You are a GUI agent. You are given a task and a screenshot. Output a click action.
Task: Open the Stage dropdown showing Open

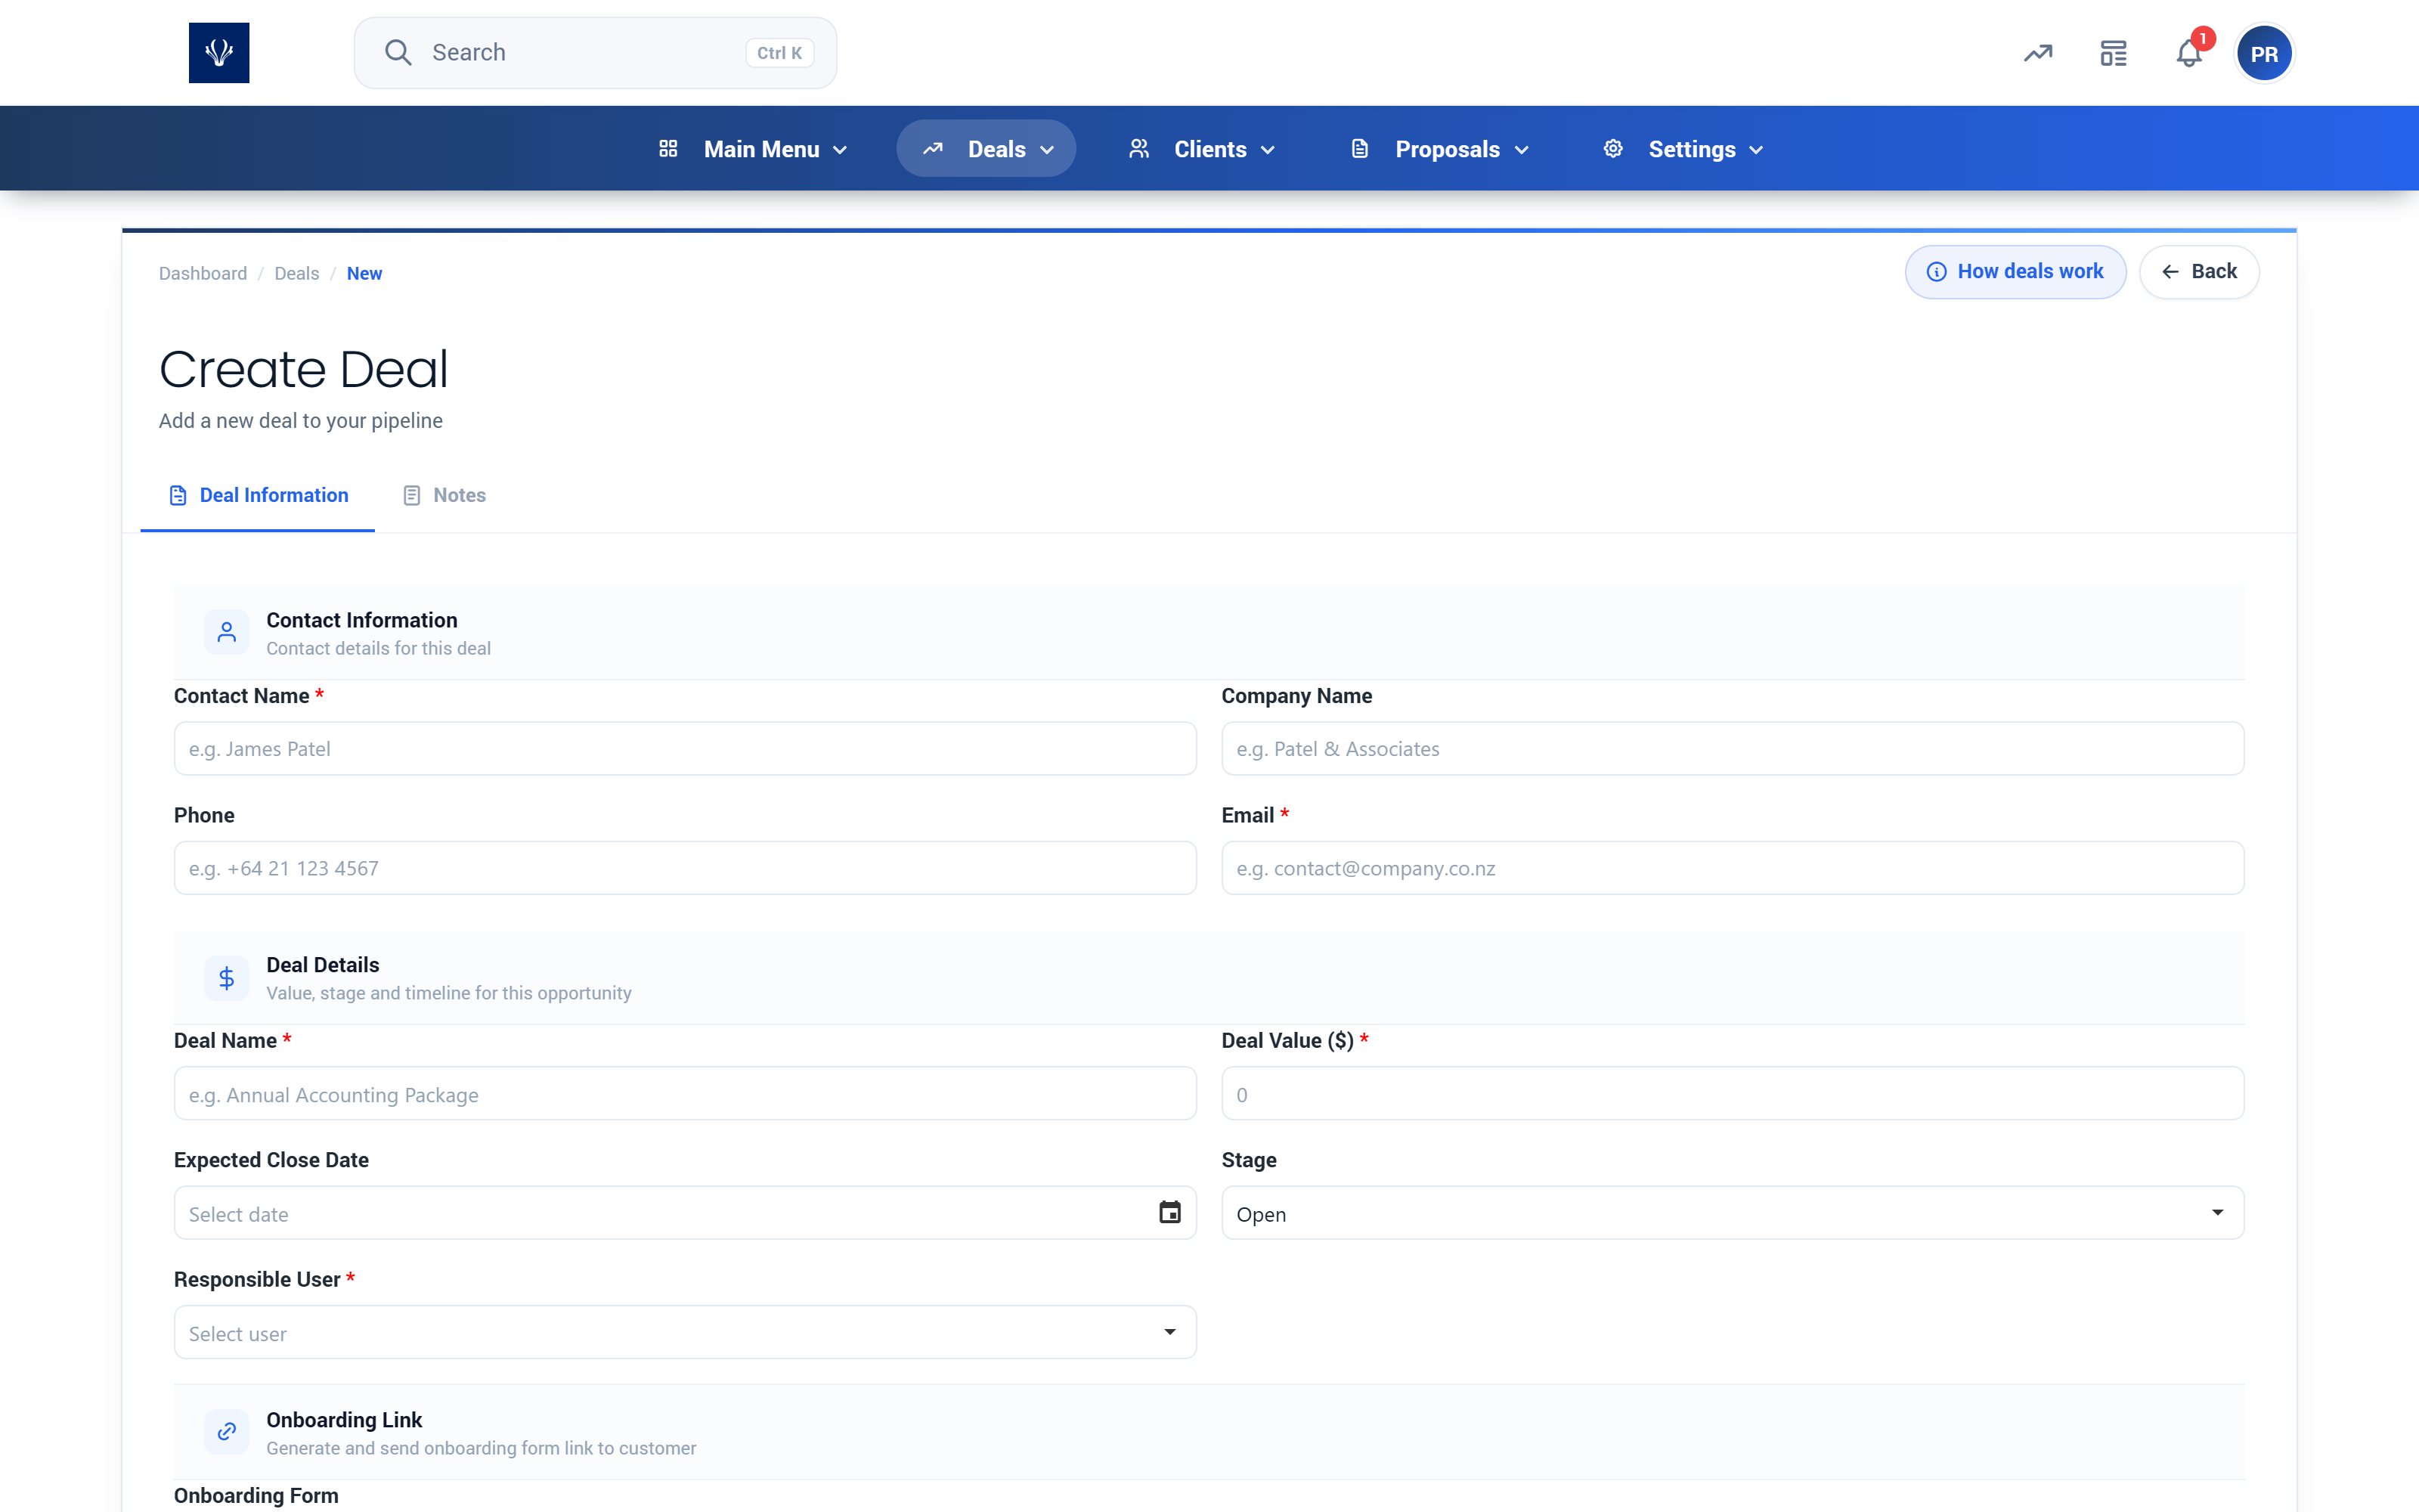pos(1733,1213)
